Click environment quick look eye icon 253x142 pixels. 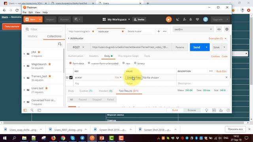219,29
